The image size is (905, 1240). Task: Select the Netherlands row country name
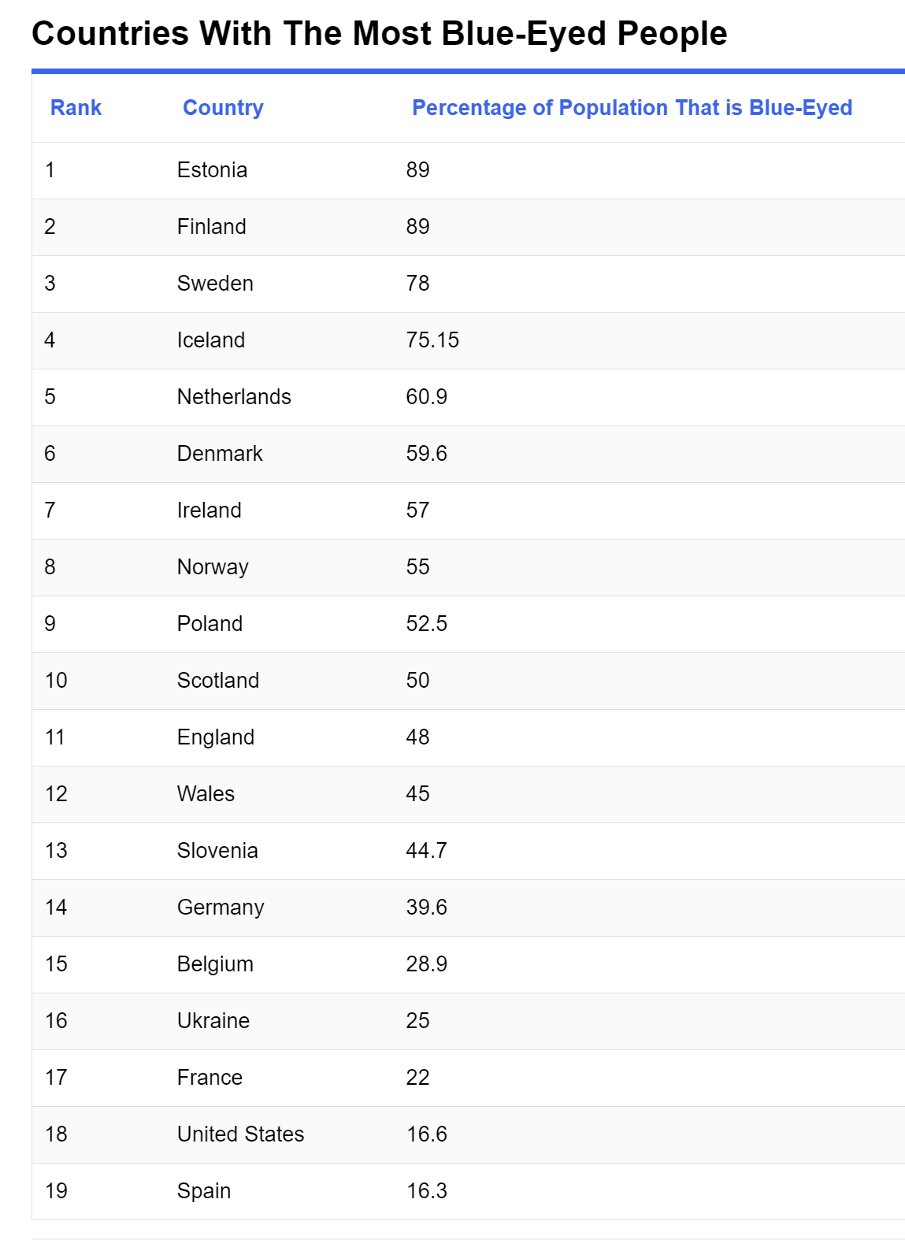[234, 397]
